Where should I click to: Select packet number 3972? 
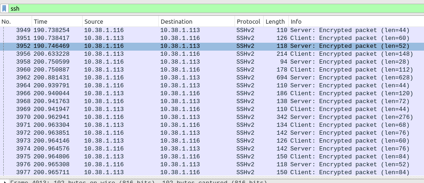coord(212,133)
